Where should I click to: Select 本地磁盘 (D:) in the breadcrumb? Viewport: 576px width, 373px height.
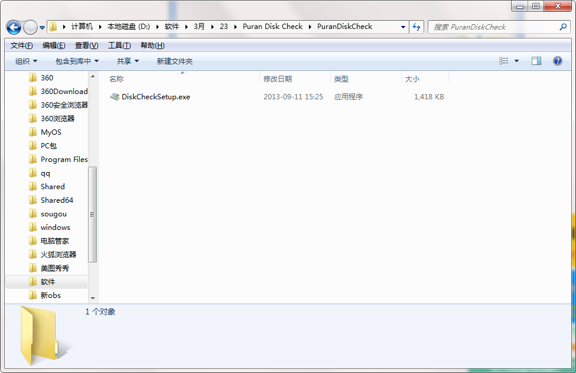[129, 27]
